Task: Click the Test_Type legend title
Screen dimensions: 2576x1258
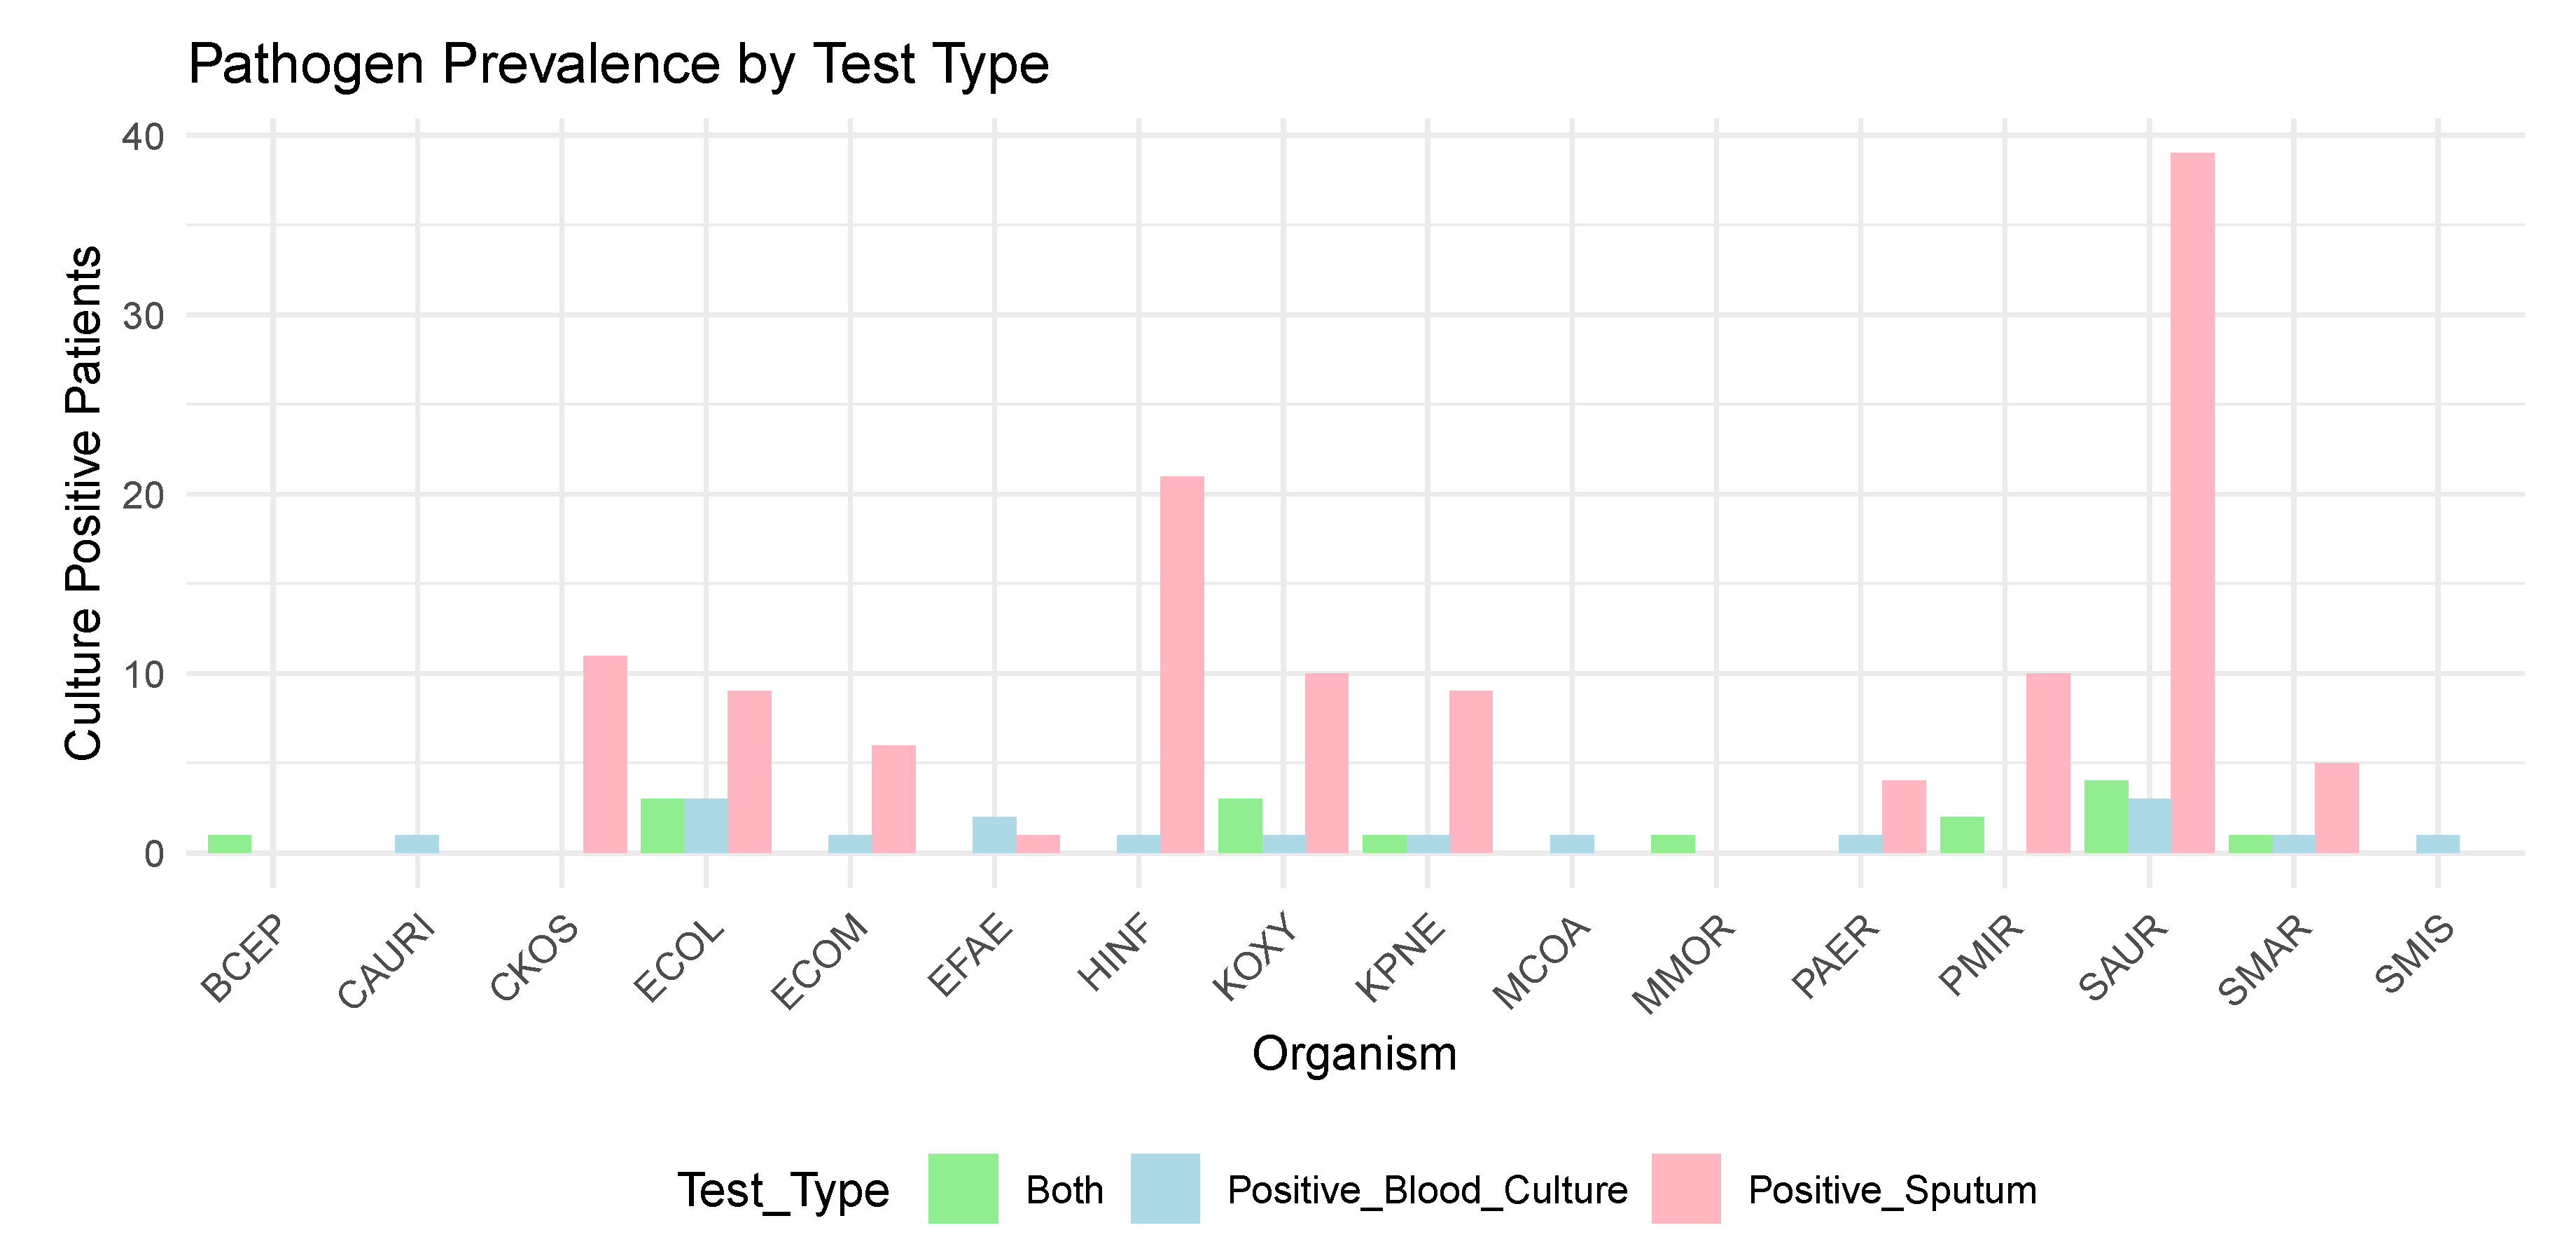Action: [x=783, y=1190]
